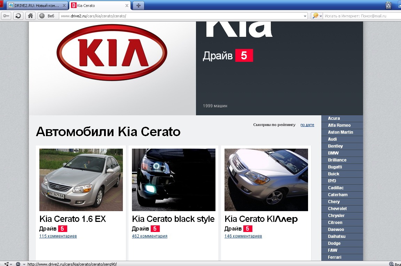
Task: Click the Mail.ru search input field
Action: [362, 16]
